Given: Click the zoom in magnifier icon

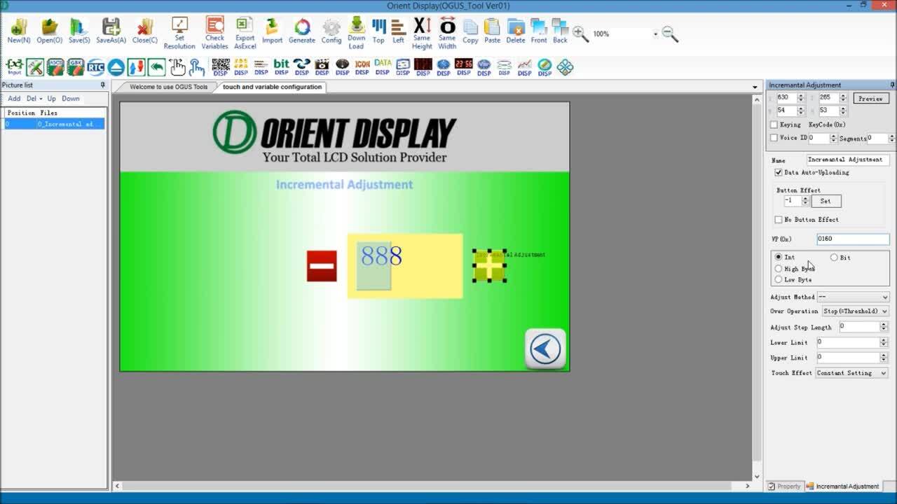Looking at the screenshot, I should [x=580, y=34].
